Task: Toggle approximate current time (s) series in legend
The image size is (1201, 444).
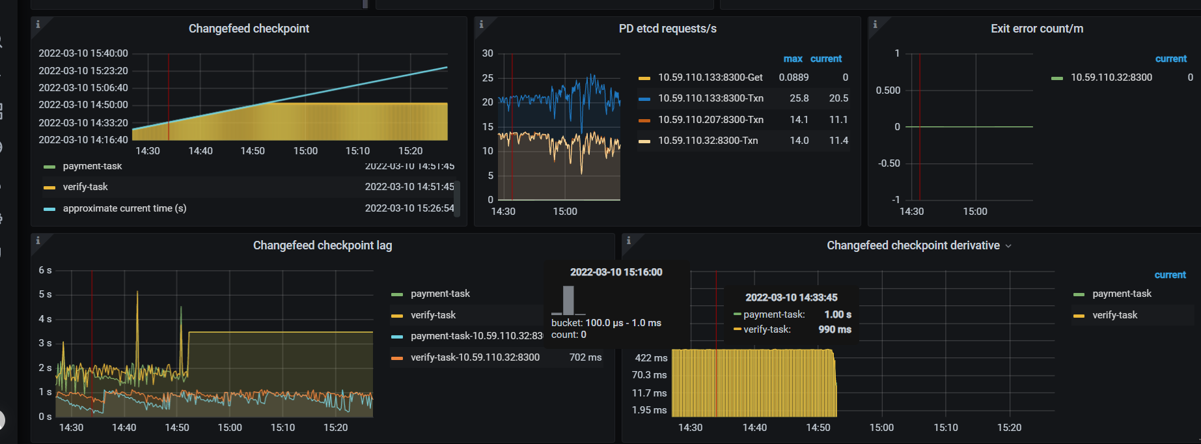Action: click(124, 208)
